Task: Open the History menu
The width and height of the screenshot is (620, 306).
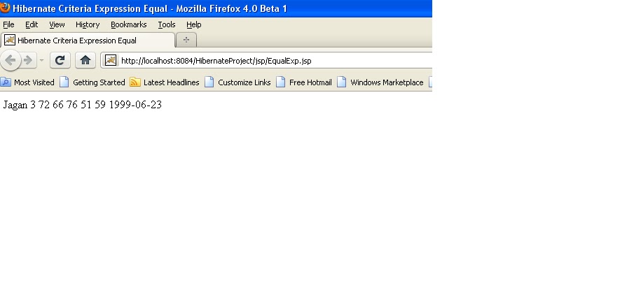Action: 88,24
